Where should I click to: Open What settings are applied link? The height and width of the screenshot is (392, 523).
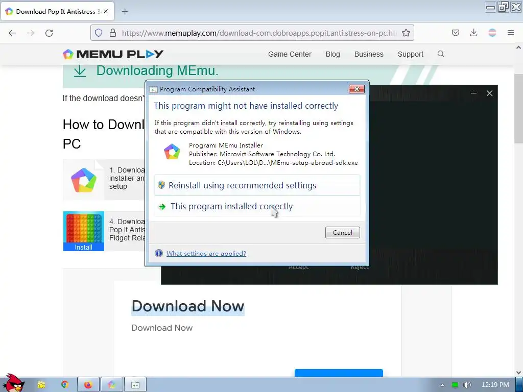pos(206,253)
